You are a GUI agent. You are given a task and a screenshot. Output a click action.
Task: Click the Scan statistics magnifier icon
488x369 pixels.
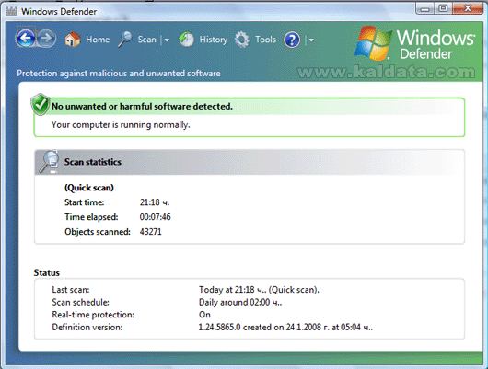(x=49, y=161)
